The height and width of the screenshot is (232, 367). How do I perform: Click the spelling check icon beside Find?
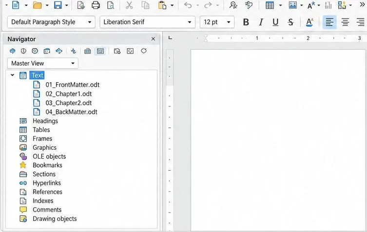(249, 5)
